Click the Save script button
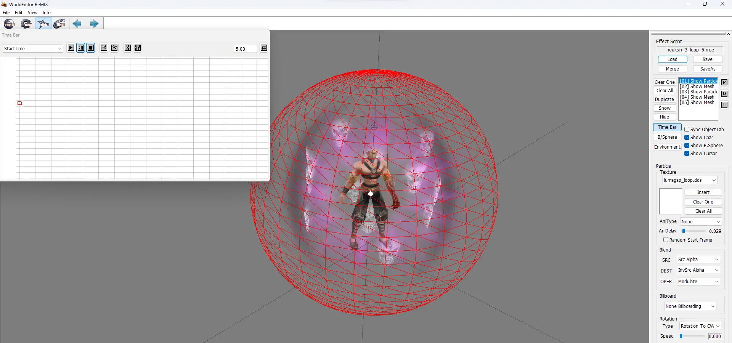The width and height of the screenshot is (732, 343). [x=708, y=59]
